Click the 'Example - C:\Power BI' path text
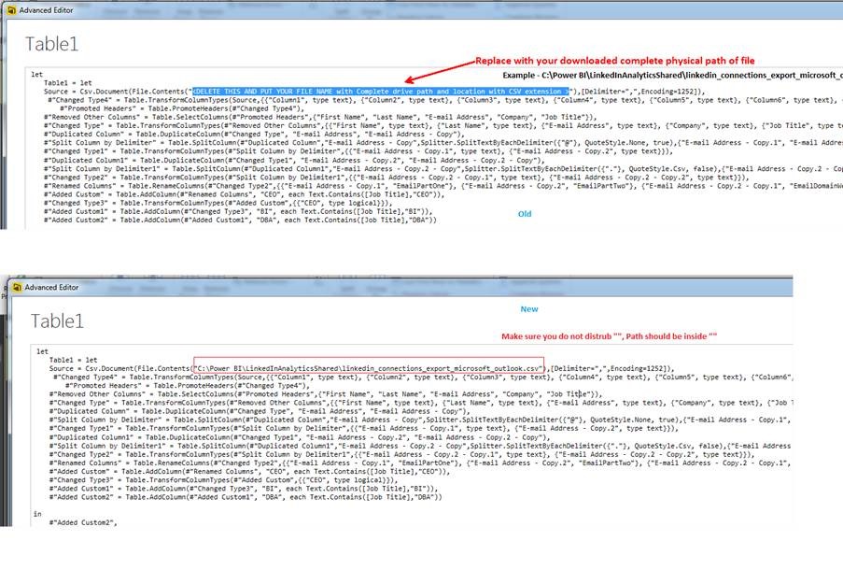843x584 pixels. click(x=672, y=75)
